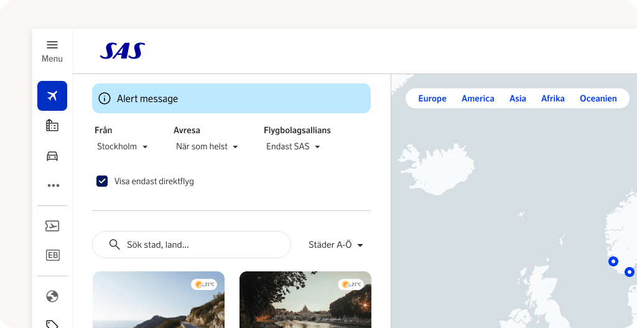This screenshot has width=637, height=328.
Task: Open the EB EuroBonus sidebar icon
Action: click(x=52, y=255)
